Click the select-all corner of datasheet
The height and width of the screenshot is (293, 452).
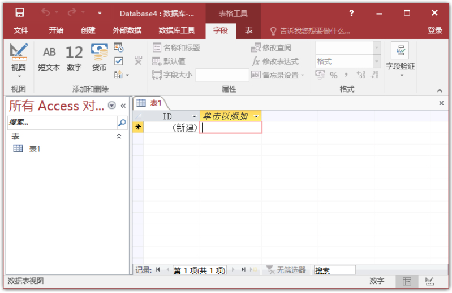pos(138,116)
